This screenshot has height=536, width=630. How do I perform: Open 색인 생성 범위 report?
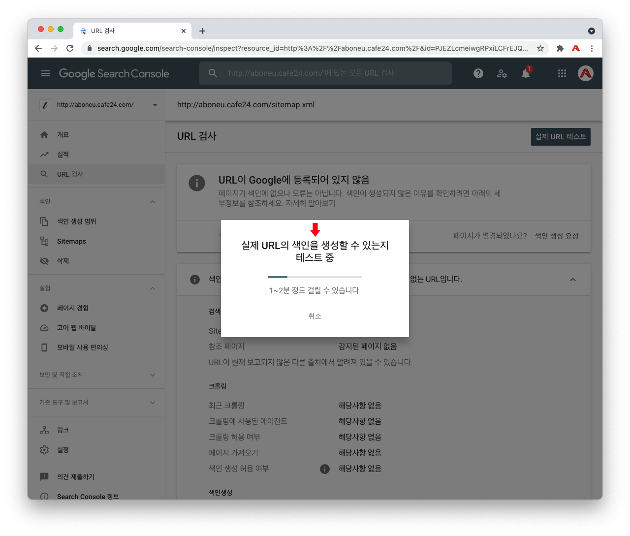pos(96,221)
